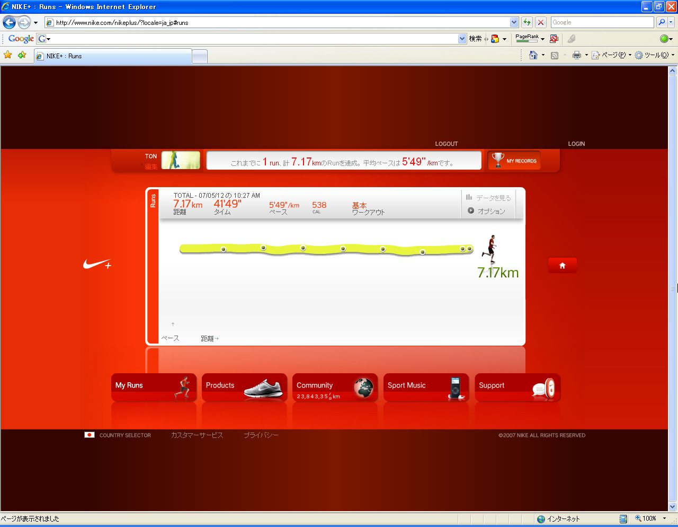This screenshot has height=527, width=678.
Task: Run search with the magnifier icon
Action: (662, 22)
